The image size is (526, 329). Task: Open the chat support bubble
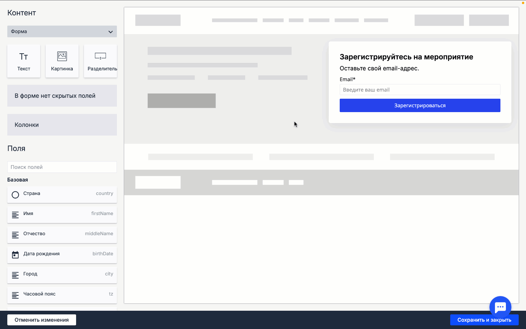tap(500, 307)
